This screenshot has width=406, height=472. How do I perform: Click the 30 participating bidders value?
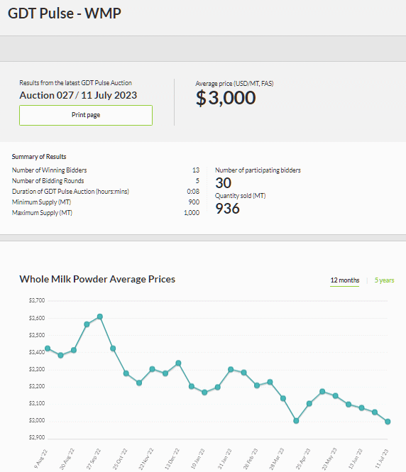tap(224, 182)
